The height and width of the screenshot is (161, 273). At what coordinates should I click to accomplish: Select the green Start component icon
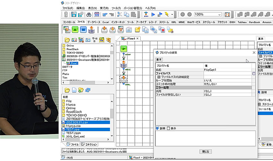pos(75,30)
